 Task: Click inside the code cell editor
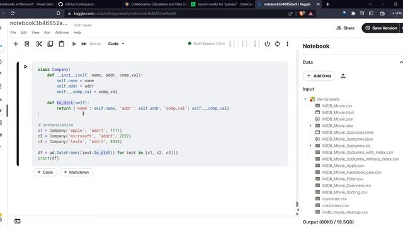pos(159,114)
